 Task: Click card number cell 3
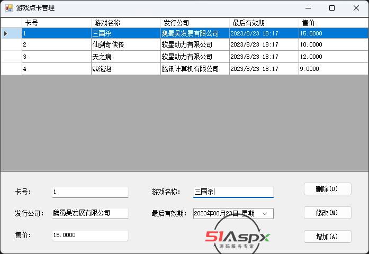pyautogui.click(x=57, y=57)
